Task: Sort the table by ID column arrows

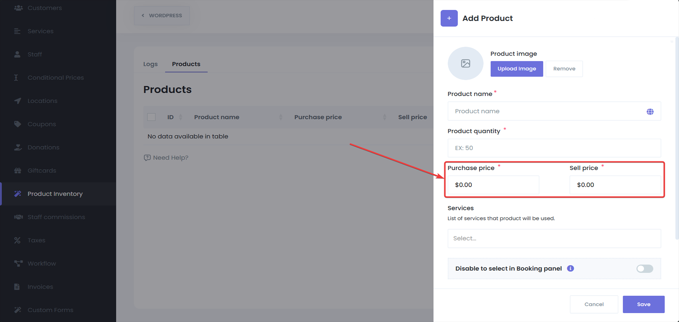Action: click(x=181, y=117)
